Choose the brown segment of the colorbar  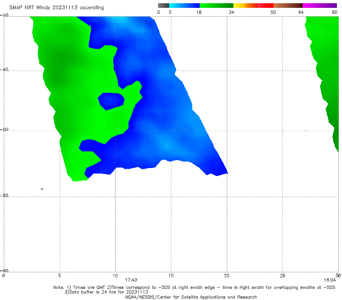click(x=288, y=6)
